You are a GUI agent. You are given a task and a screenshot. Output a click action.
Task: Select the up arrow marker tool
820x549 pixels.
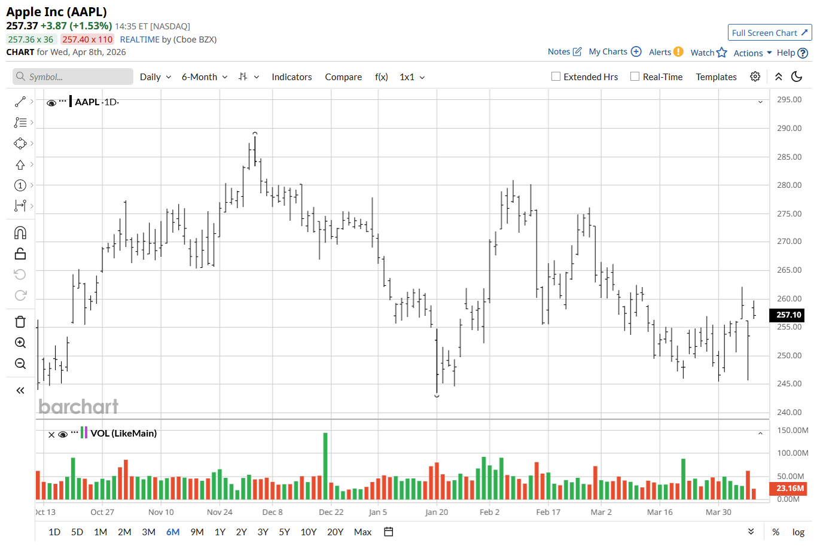(20, 164)
